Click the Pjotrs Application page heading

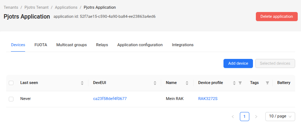[x=27, y=16]
